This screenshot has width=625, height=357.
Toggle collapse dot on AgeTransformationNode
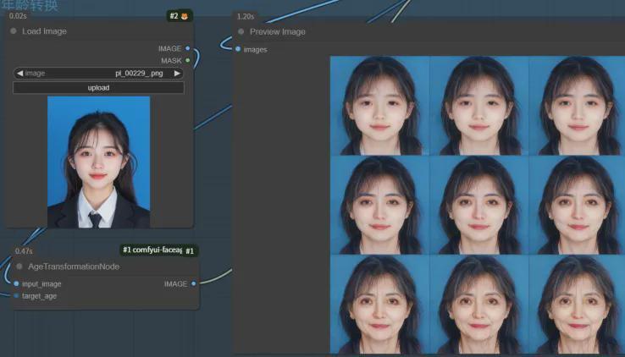pyautogui.click(x=19, y=266)
